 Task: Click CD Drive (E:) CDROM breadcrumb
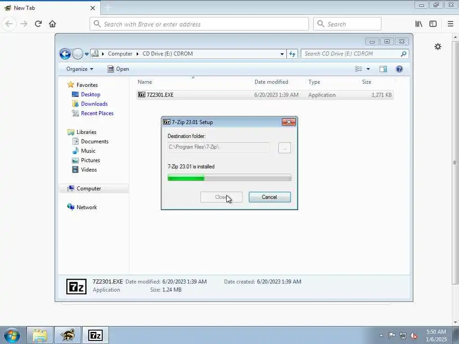click(x=168, y=54)
